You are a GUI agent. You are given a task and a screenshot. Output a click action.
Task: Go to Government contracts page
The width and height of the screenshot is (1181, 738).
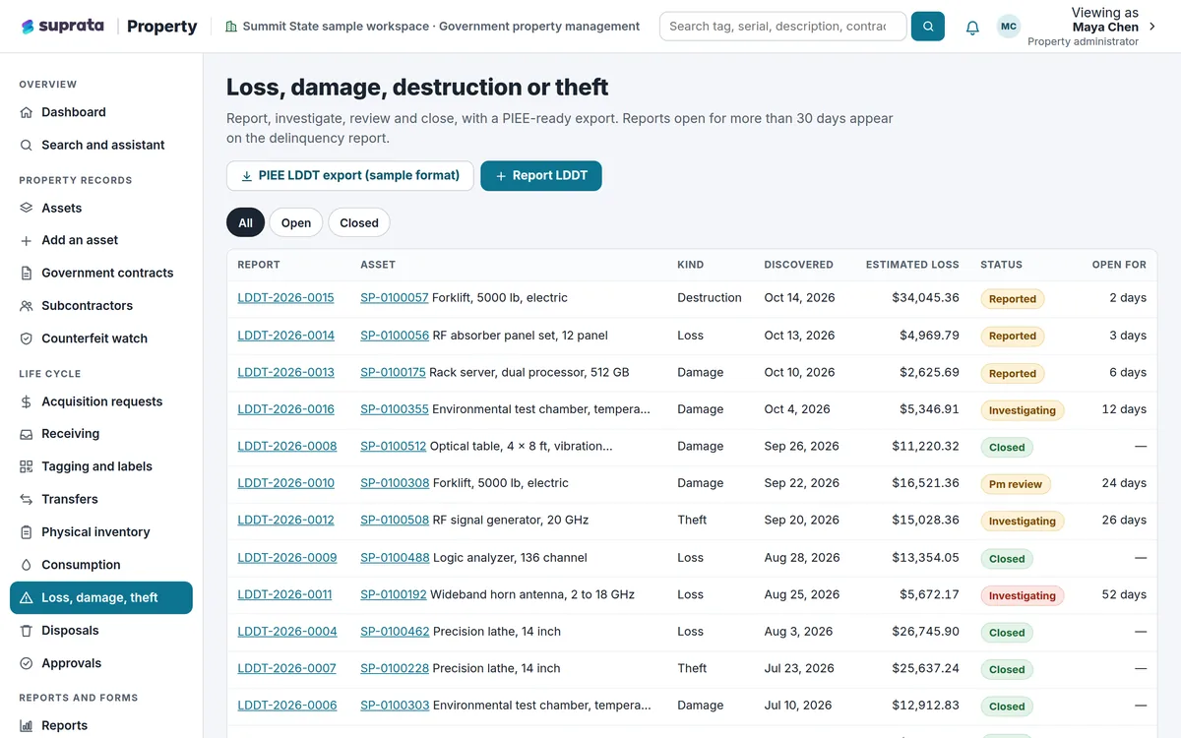point(101,273)
